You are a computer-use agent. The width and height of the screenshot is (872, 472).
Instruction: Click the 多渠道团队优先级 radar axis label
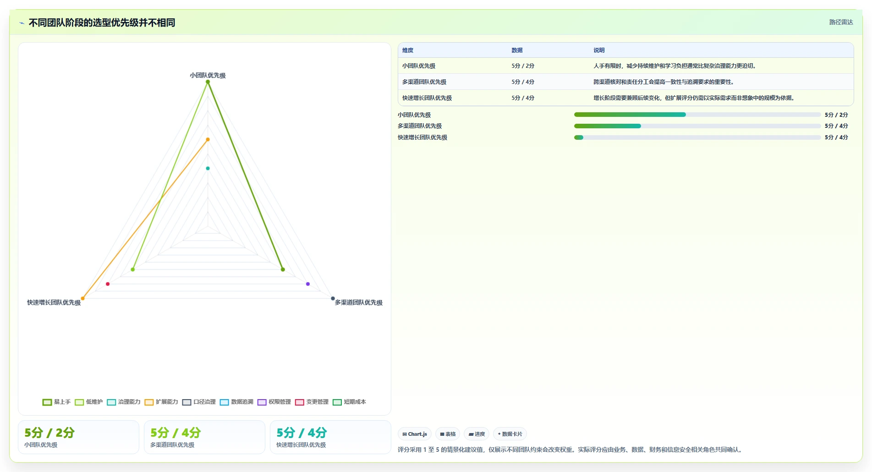coord(358,302)
